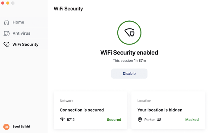Click the WiFi Security shield icon in sidebar
Viewport: 210px width, 133px height.
[x=6, y=45]
